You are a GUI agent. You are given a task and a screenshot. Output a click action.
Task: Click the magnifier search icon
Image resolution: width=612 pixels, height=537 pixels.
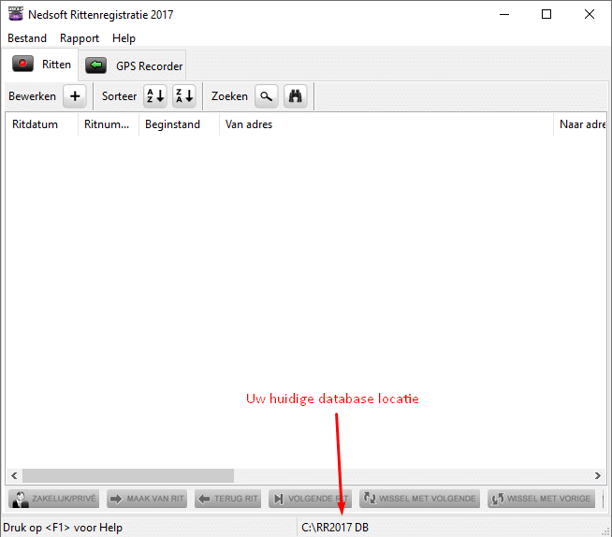click(267, 96)
